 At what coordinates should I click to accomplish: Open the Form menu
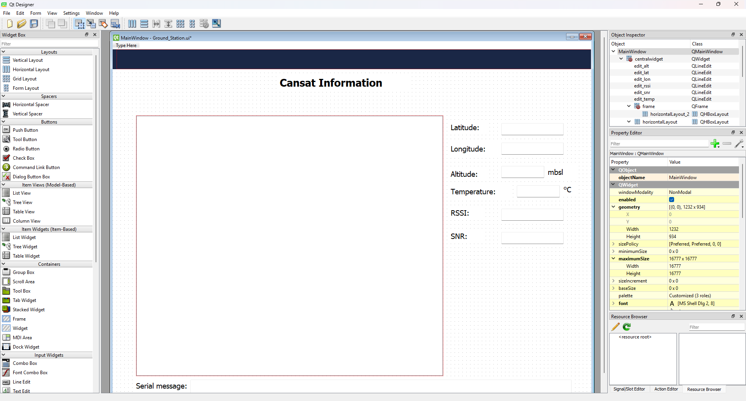[36, 13]
